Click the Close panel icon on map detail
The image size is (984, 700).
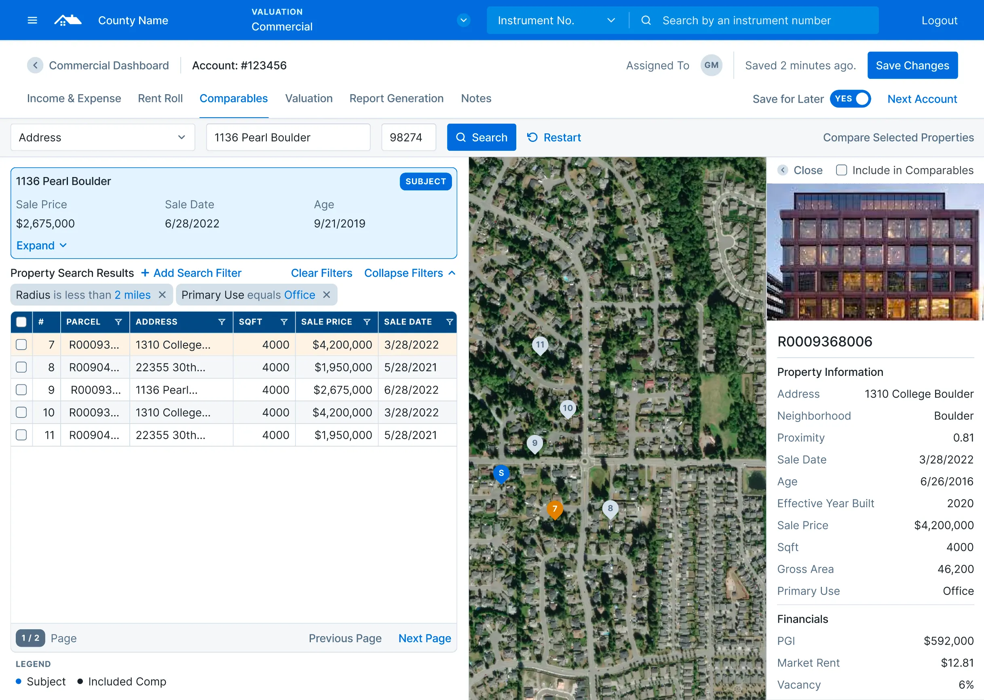click(784, 170)
